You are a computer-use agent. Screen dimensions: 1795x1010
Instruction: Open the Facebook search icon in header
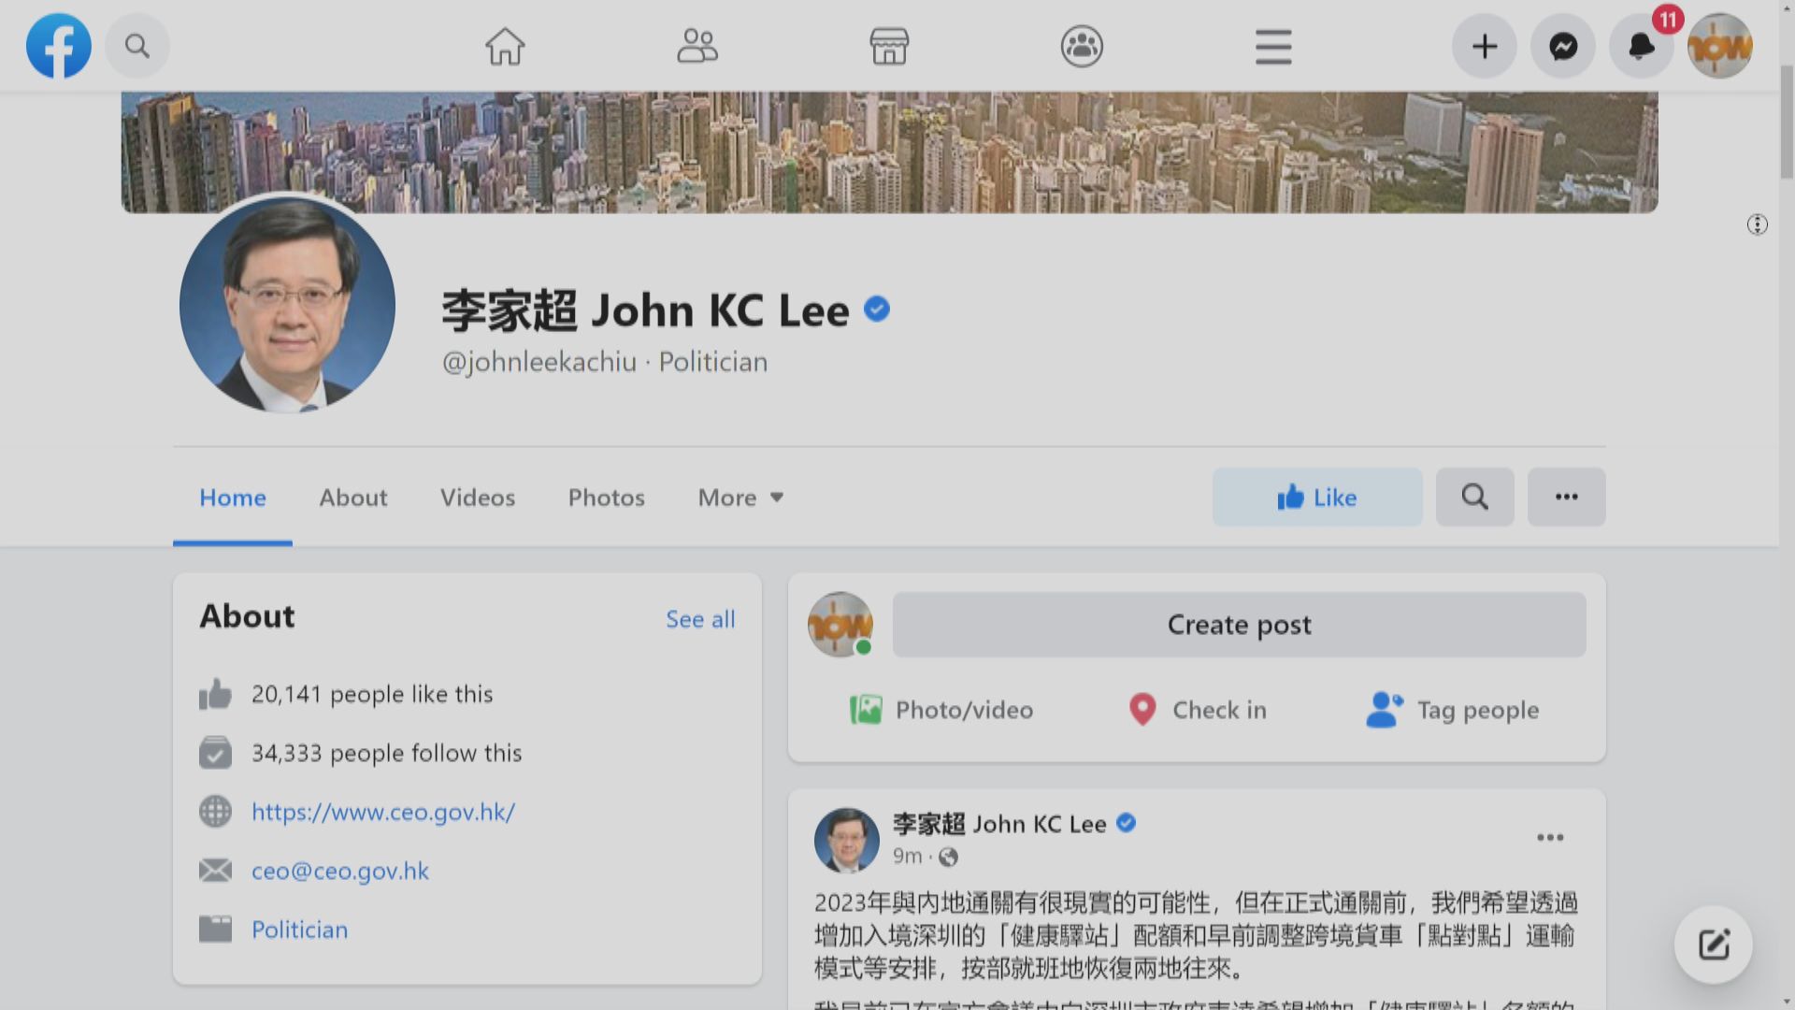[x=137, y=46]
